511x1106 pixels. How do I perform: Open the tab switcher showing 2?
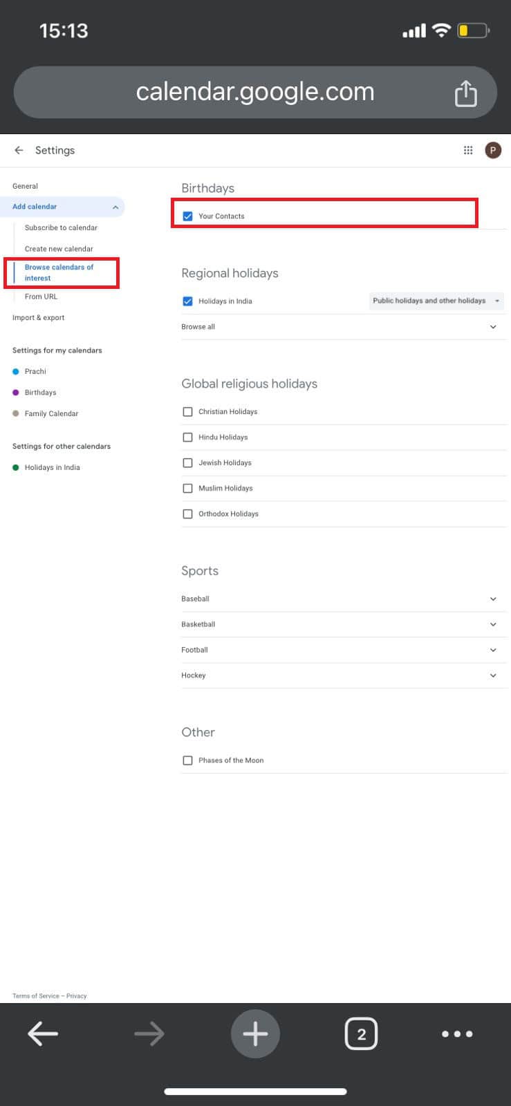(x=361, y=1034)
